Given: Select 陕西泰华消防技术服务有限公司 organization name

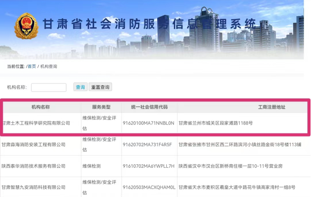Looking at the screenshot, I should pyautogui.click(x=34, y=166).
